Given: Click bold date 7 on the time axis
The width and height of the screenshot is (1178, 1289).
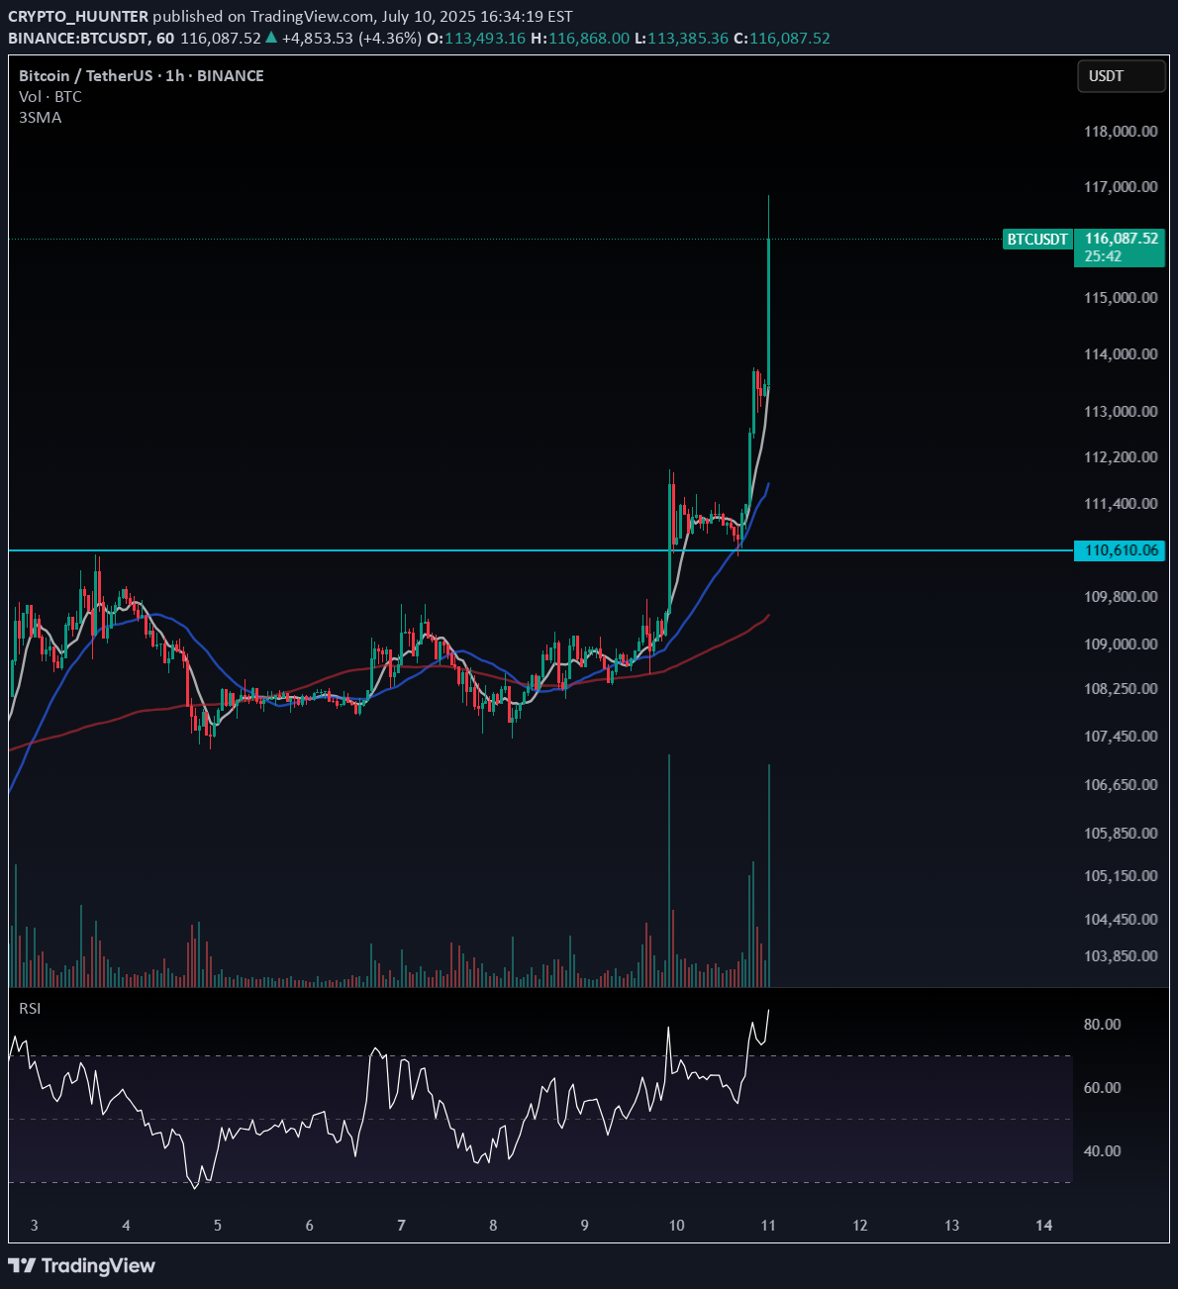Looking at the screenshot, I should (x=401, y=1226).
